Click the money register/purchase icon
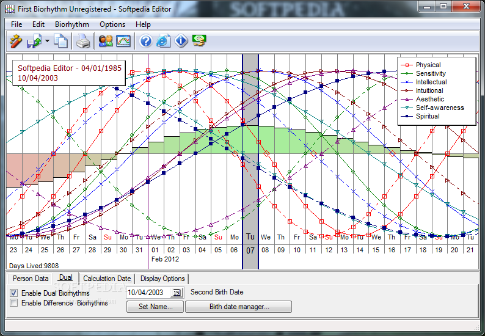 pyautogui.click(x=199, y=41)
